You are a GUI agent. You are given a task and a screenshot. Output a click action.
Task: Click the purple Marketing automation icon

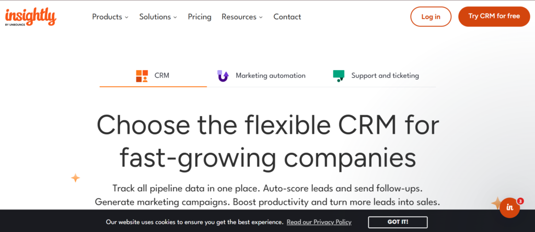click(x=223, y=76)
